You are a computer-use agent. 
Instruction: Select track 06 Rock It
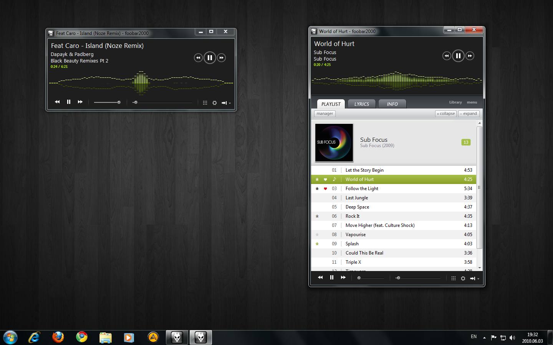coord(394,216)
